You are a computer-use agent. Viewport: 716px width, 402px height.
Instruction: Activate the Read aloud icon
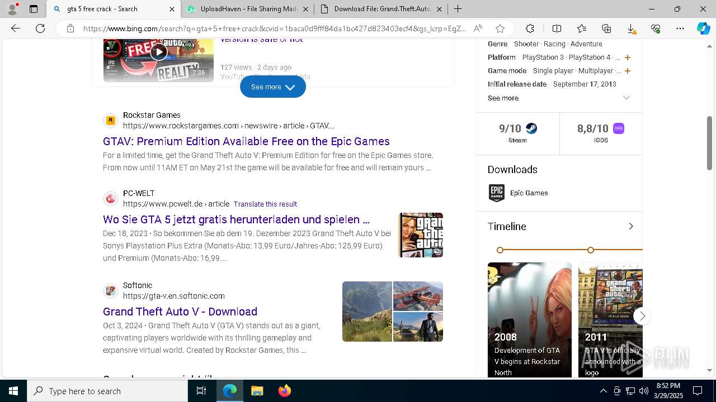point(478,28)
